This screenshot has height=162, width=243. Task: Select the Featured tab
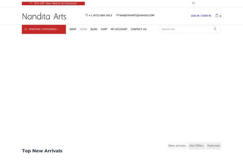(213, 146)
